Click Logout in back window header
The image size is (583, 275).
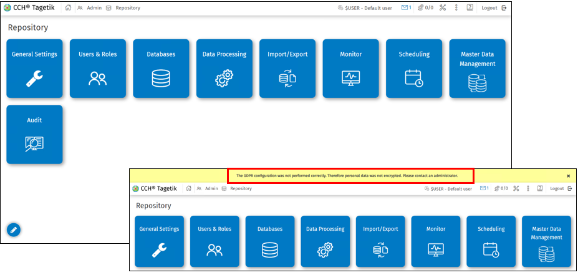[494, 8]
